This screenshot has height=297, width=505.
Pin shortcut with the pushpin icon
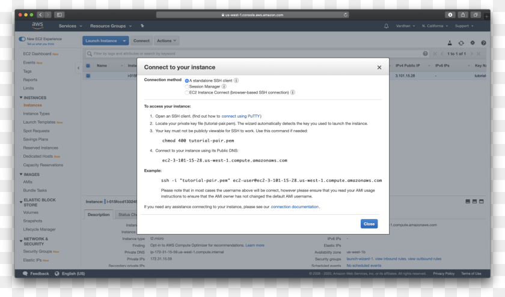pyautogui.click(x=142, y=26)
